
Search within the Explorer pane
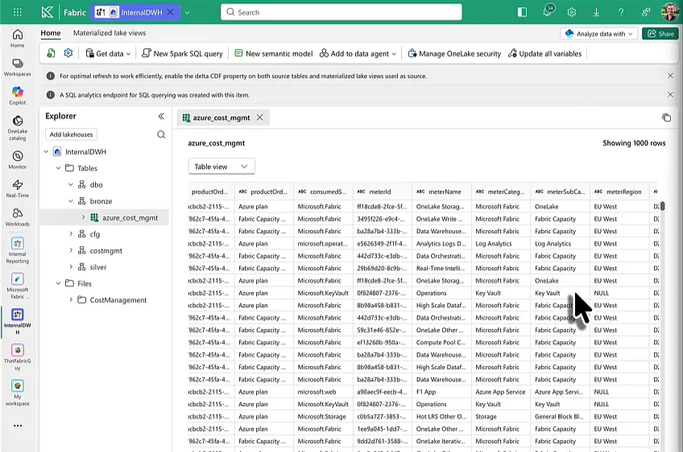(161, 134)
